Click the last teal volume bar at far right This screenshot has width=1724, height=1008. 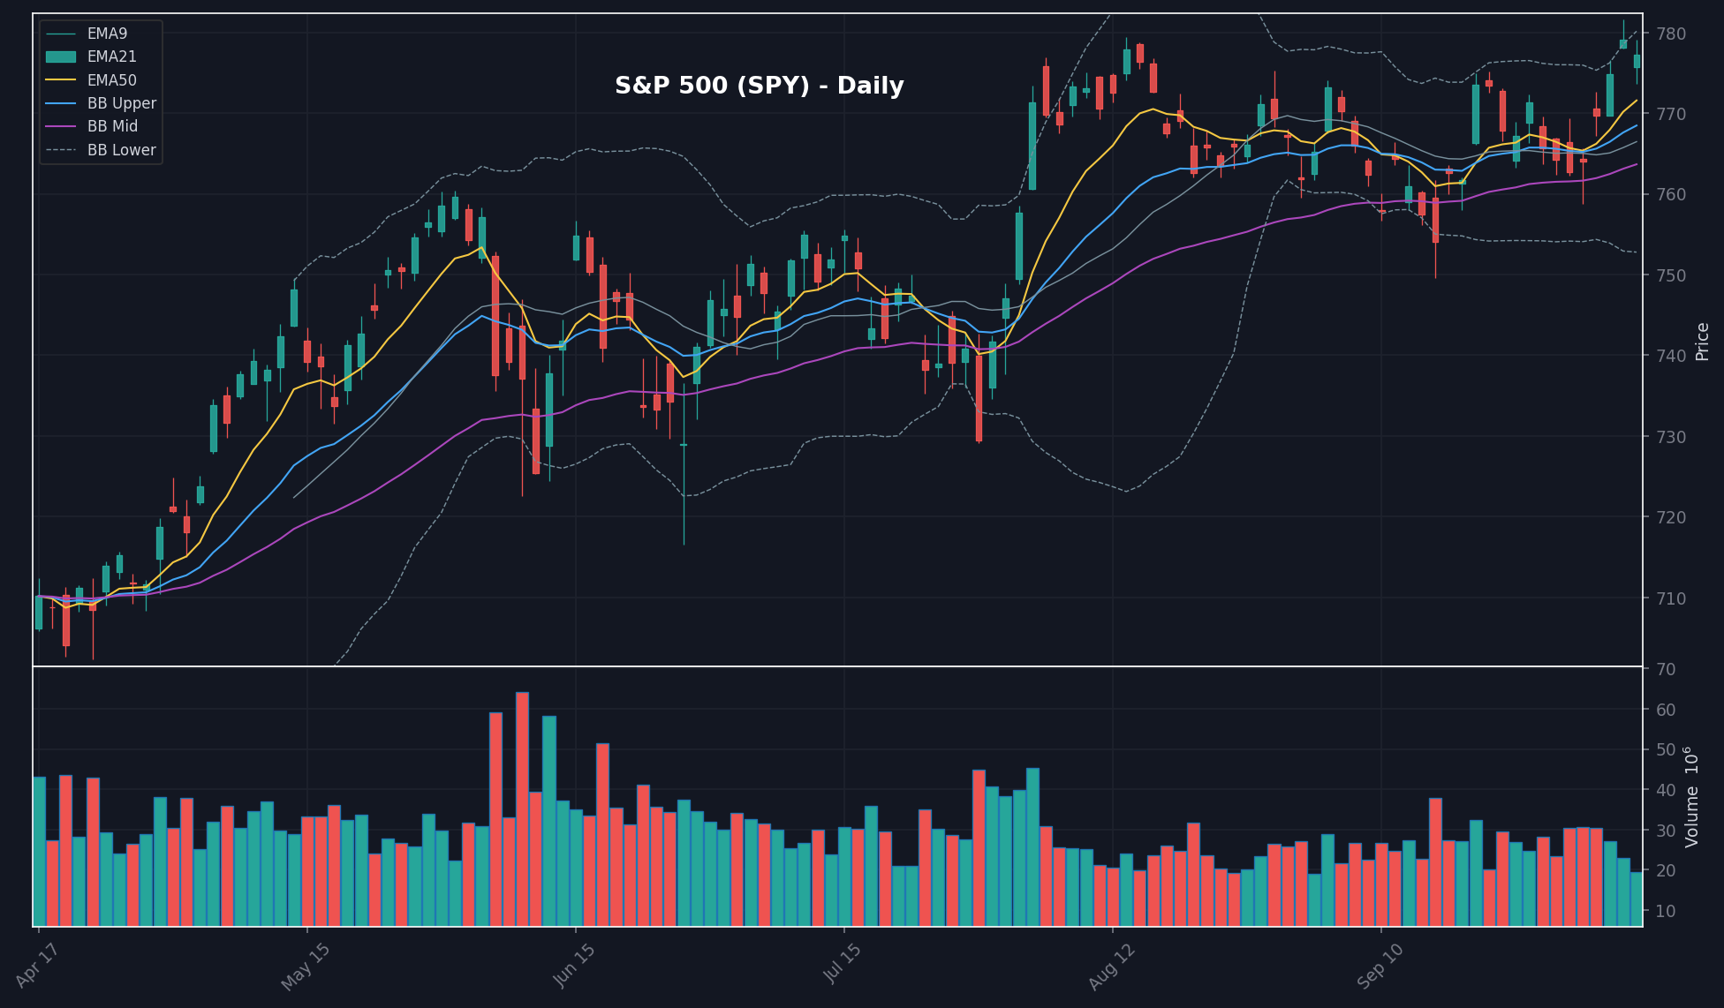tap(1637, 899)
